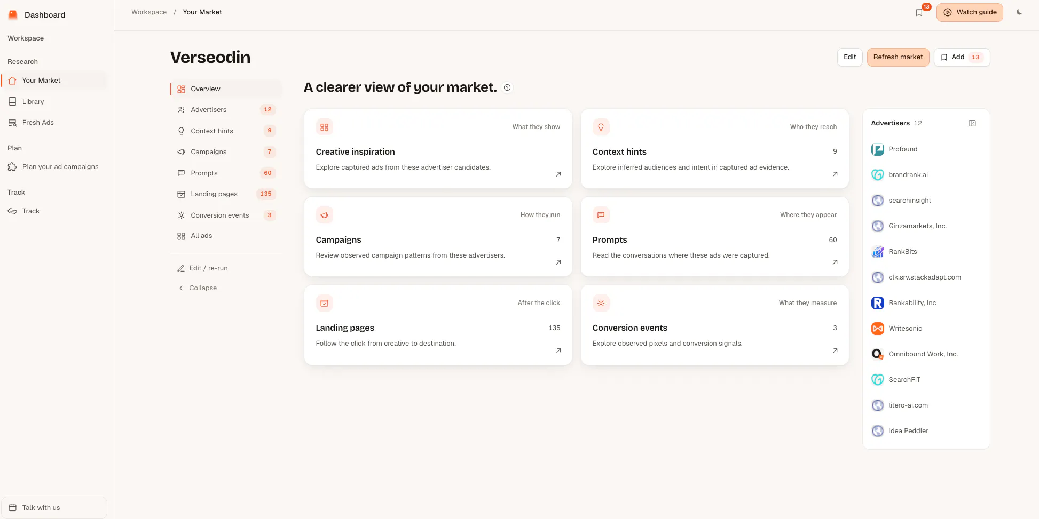Click the Edit / re-run link
Viewport: 1039px width, 519px height.
coord(203,268)
